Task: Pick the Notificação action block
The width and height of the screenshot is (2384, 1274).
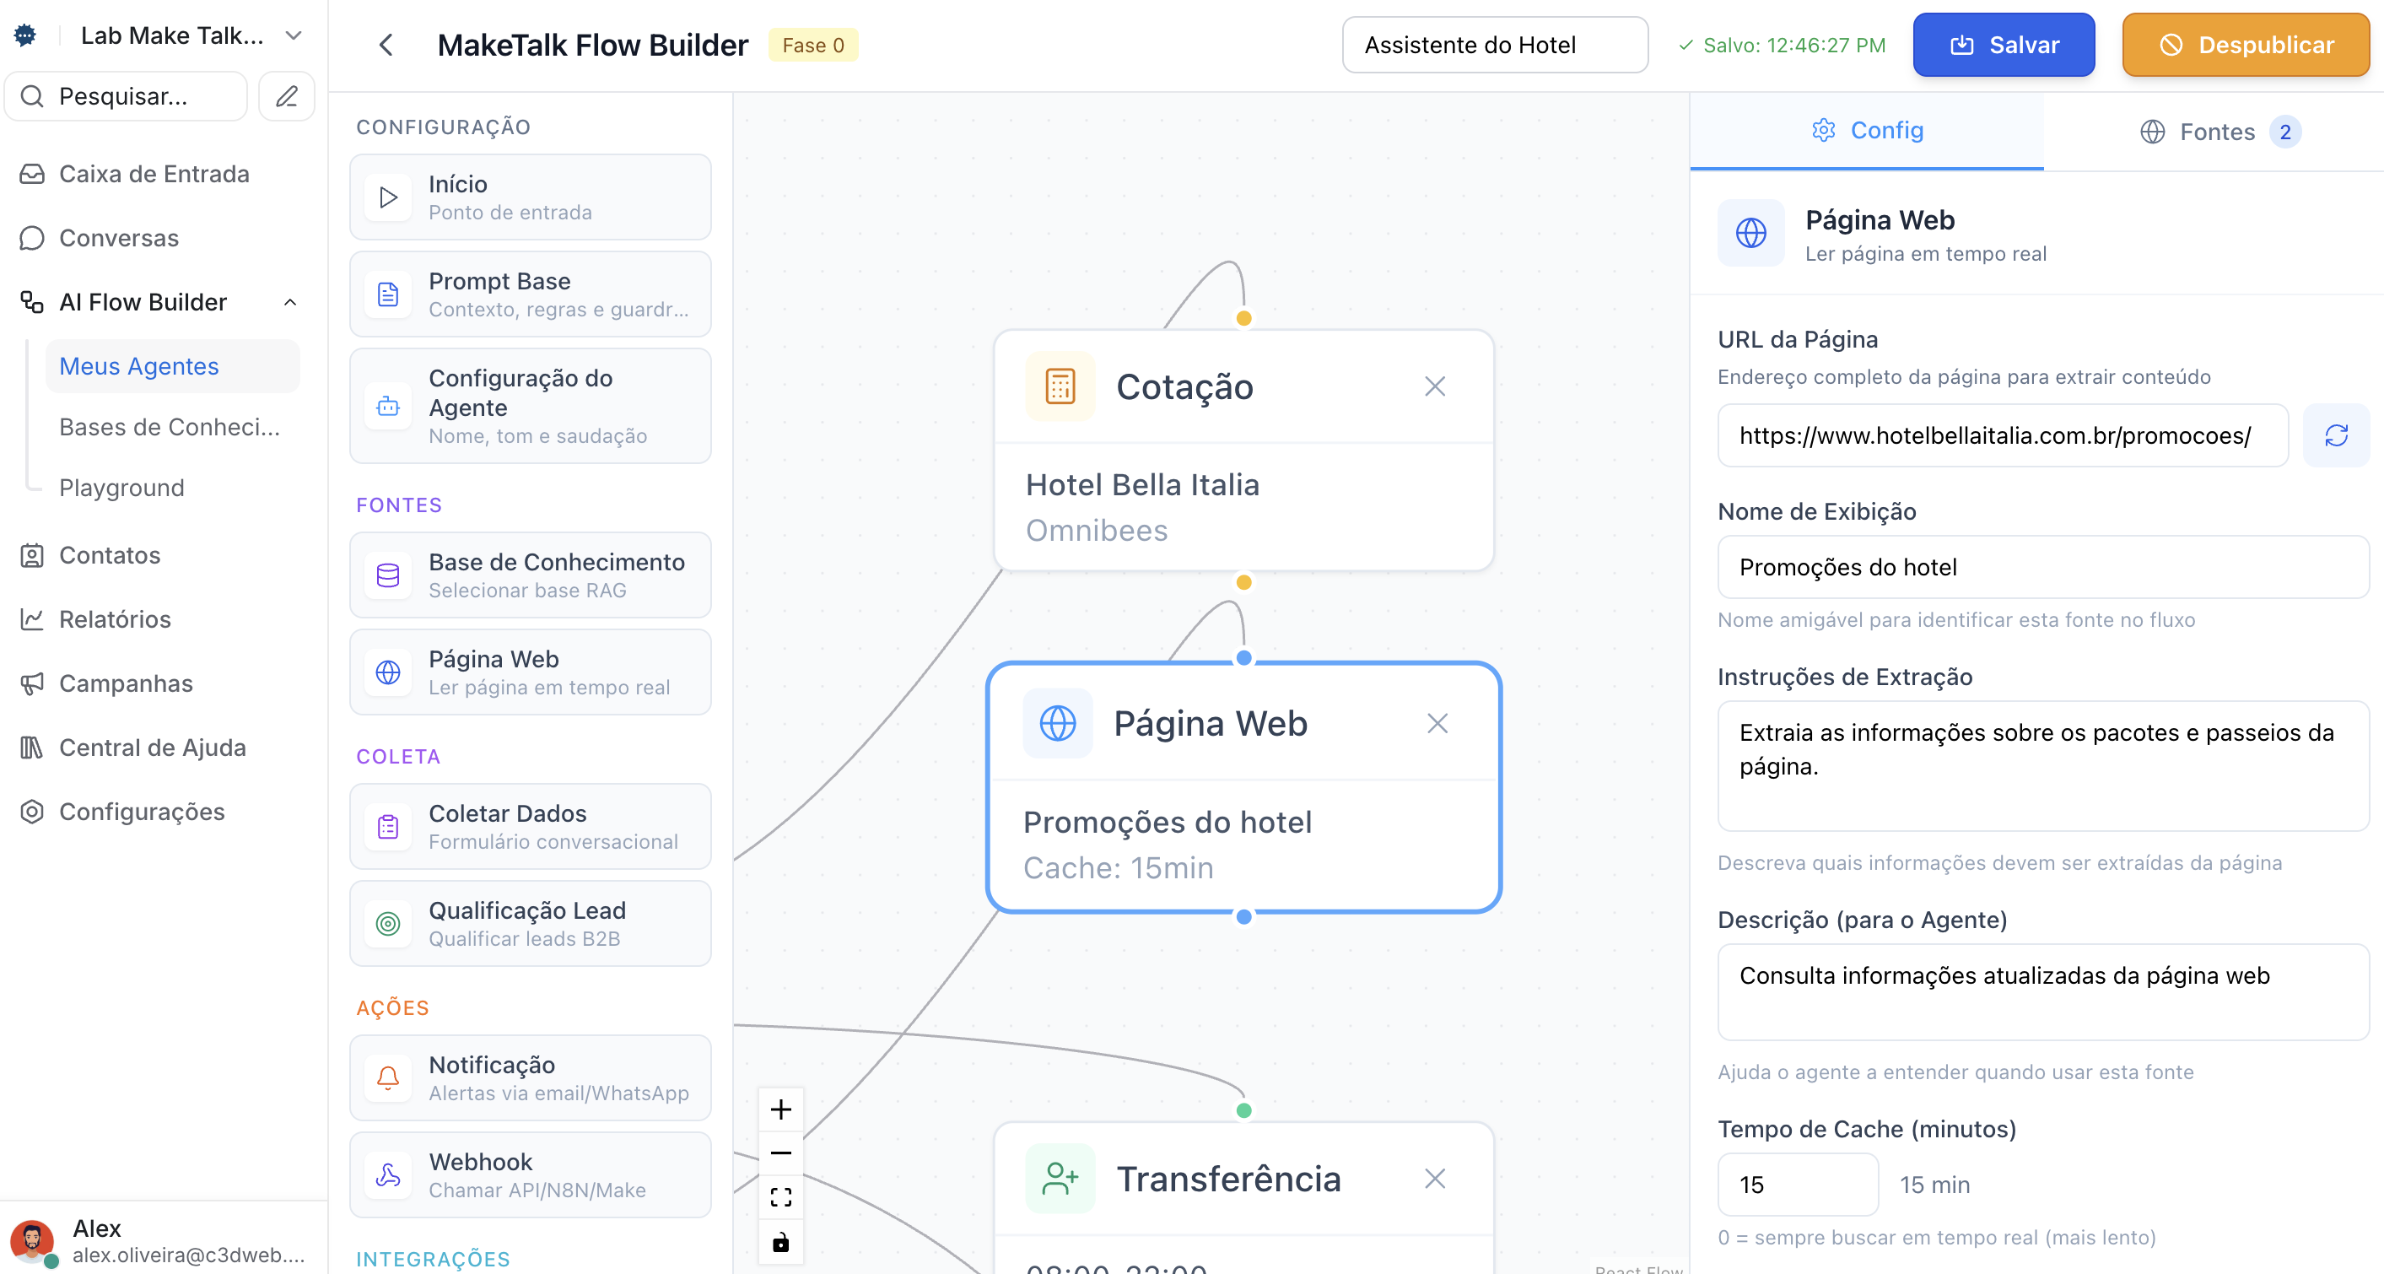Action: click(x=531, y=1077)
